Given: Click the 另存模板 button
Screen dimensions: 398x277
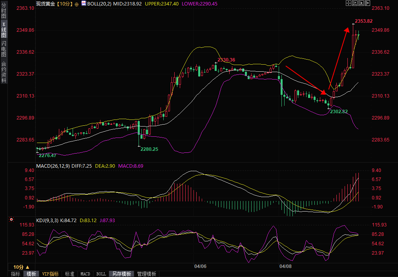Looking at the screenshot, I should [x=122, y=274].
